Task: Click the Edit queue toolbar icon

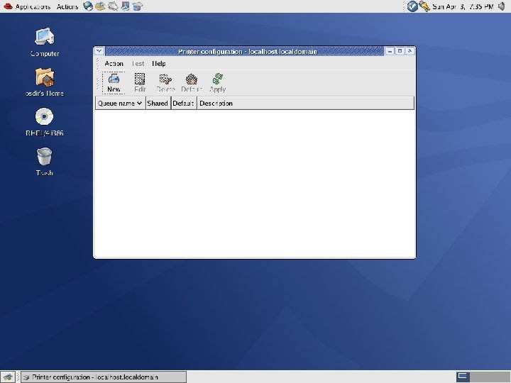Action: [x=140, y=83]
